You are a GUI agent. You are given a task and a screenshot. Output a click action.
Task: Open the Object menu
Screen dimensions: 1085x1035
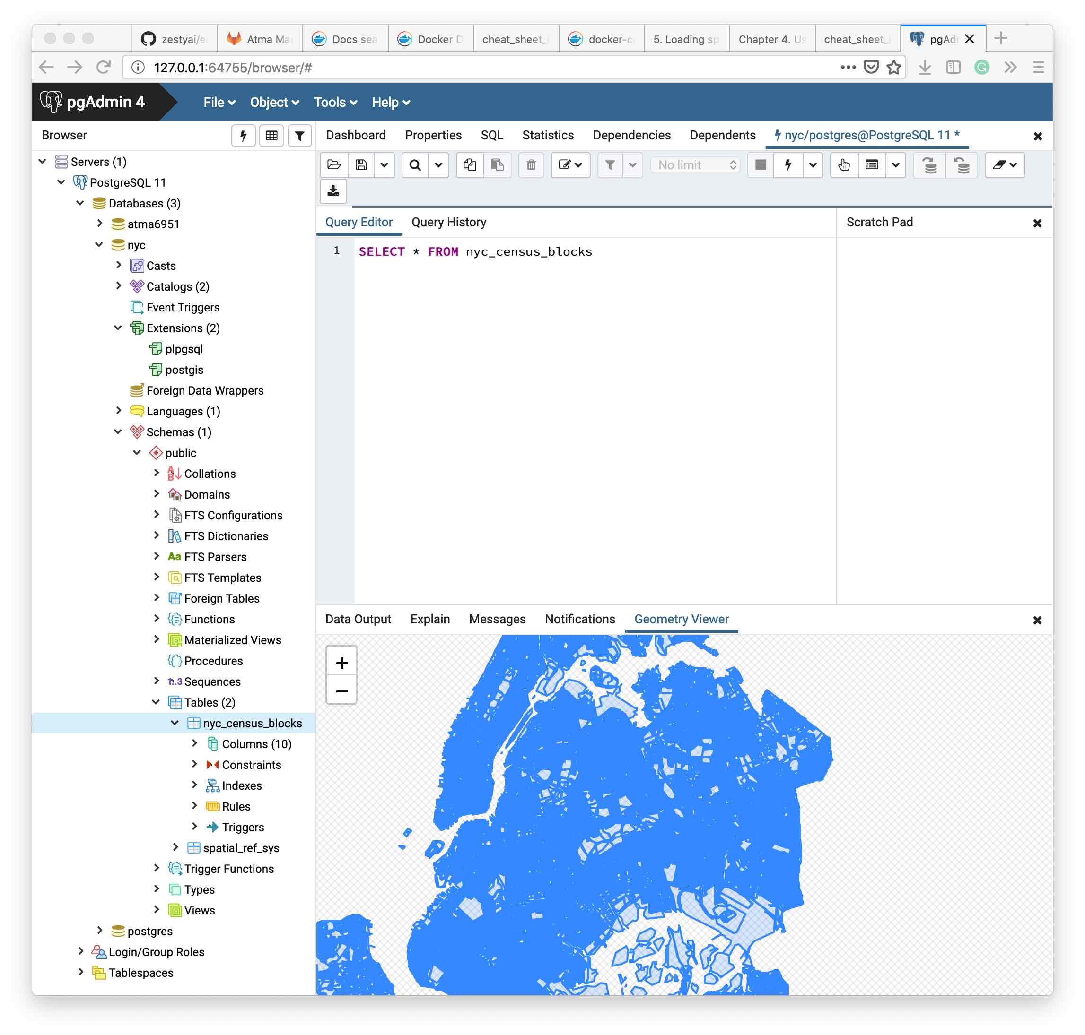(x=274, y=102)
